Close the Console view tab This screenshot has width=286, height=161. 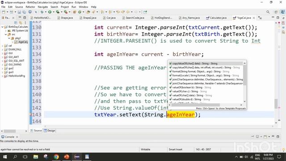click(17, 137)
